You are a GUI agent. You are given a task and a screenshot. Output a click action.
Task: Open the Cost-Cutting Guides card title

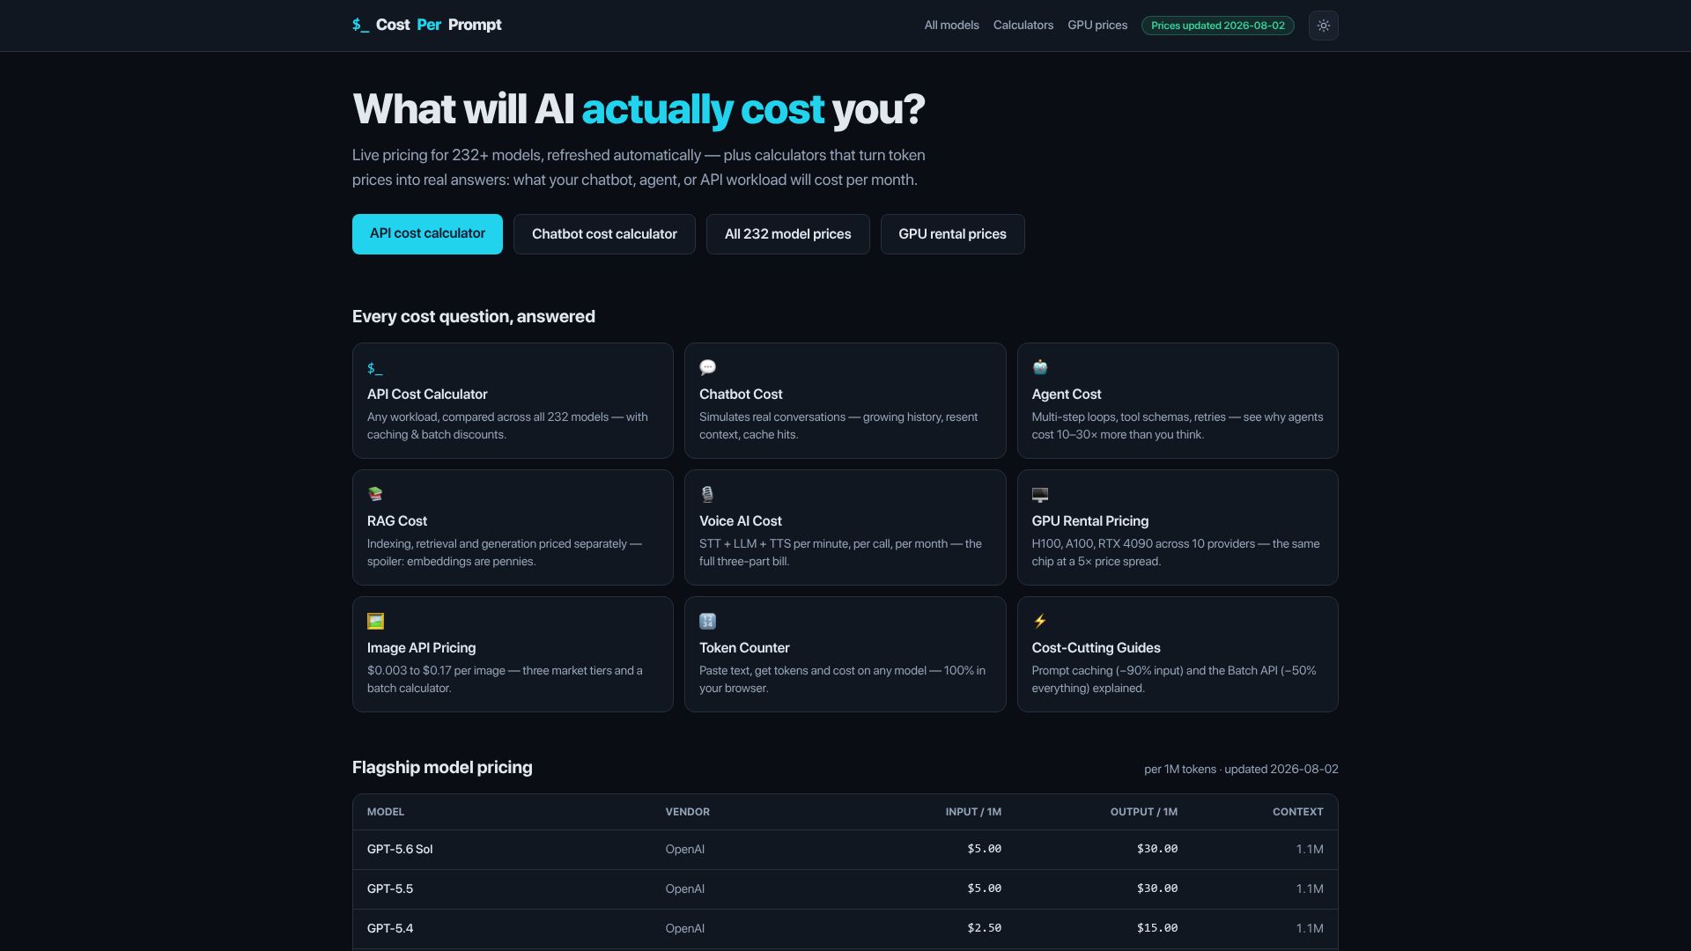[x=1096, y=648]
